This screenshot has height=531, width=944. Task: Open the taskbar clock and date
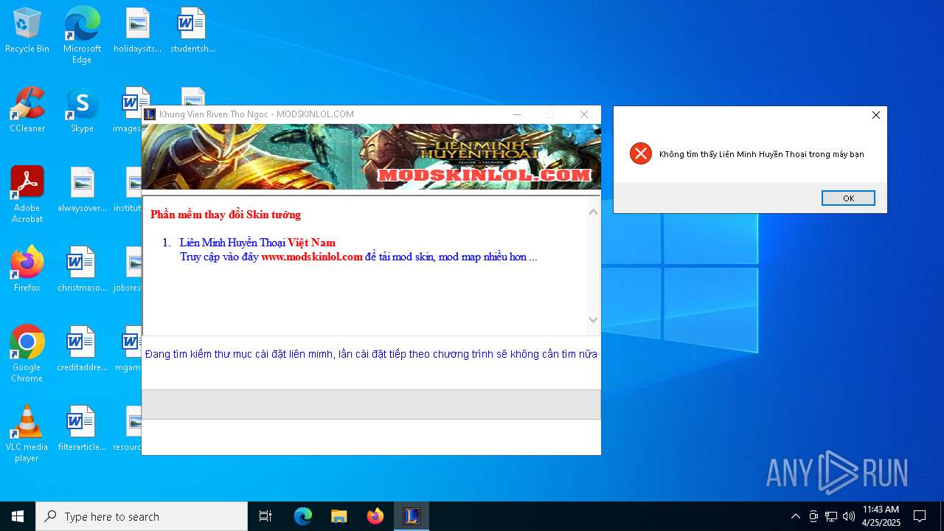tap(881, 516)
